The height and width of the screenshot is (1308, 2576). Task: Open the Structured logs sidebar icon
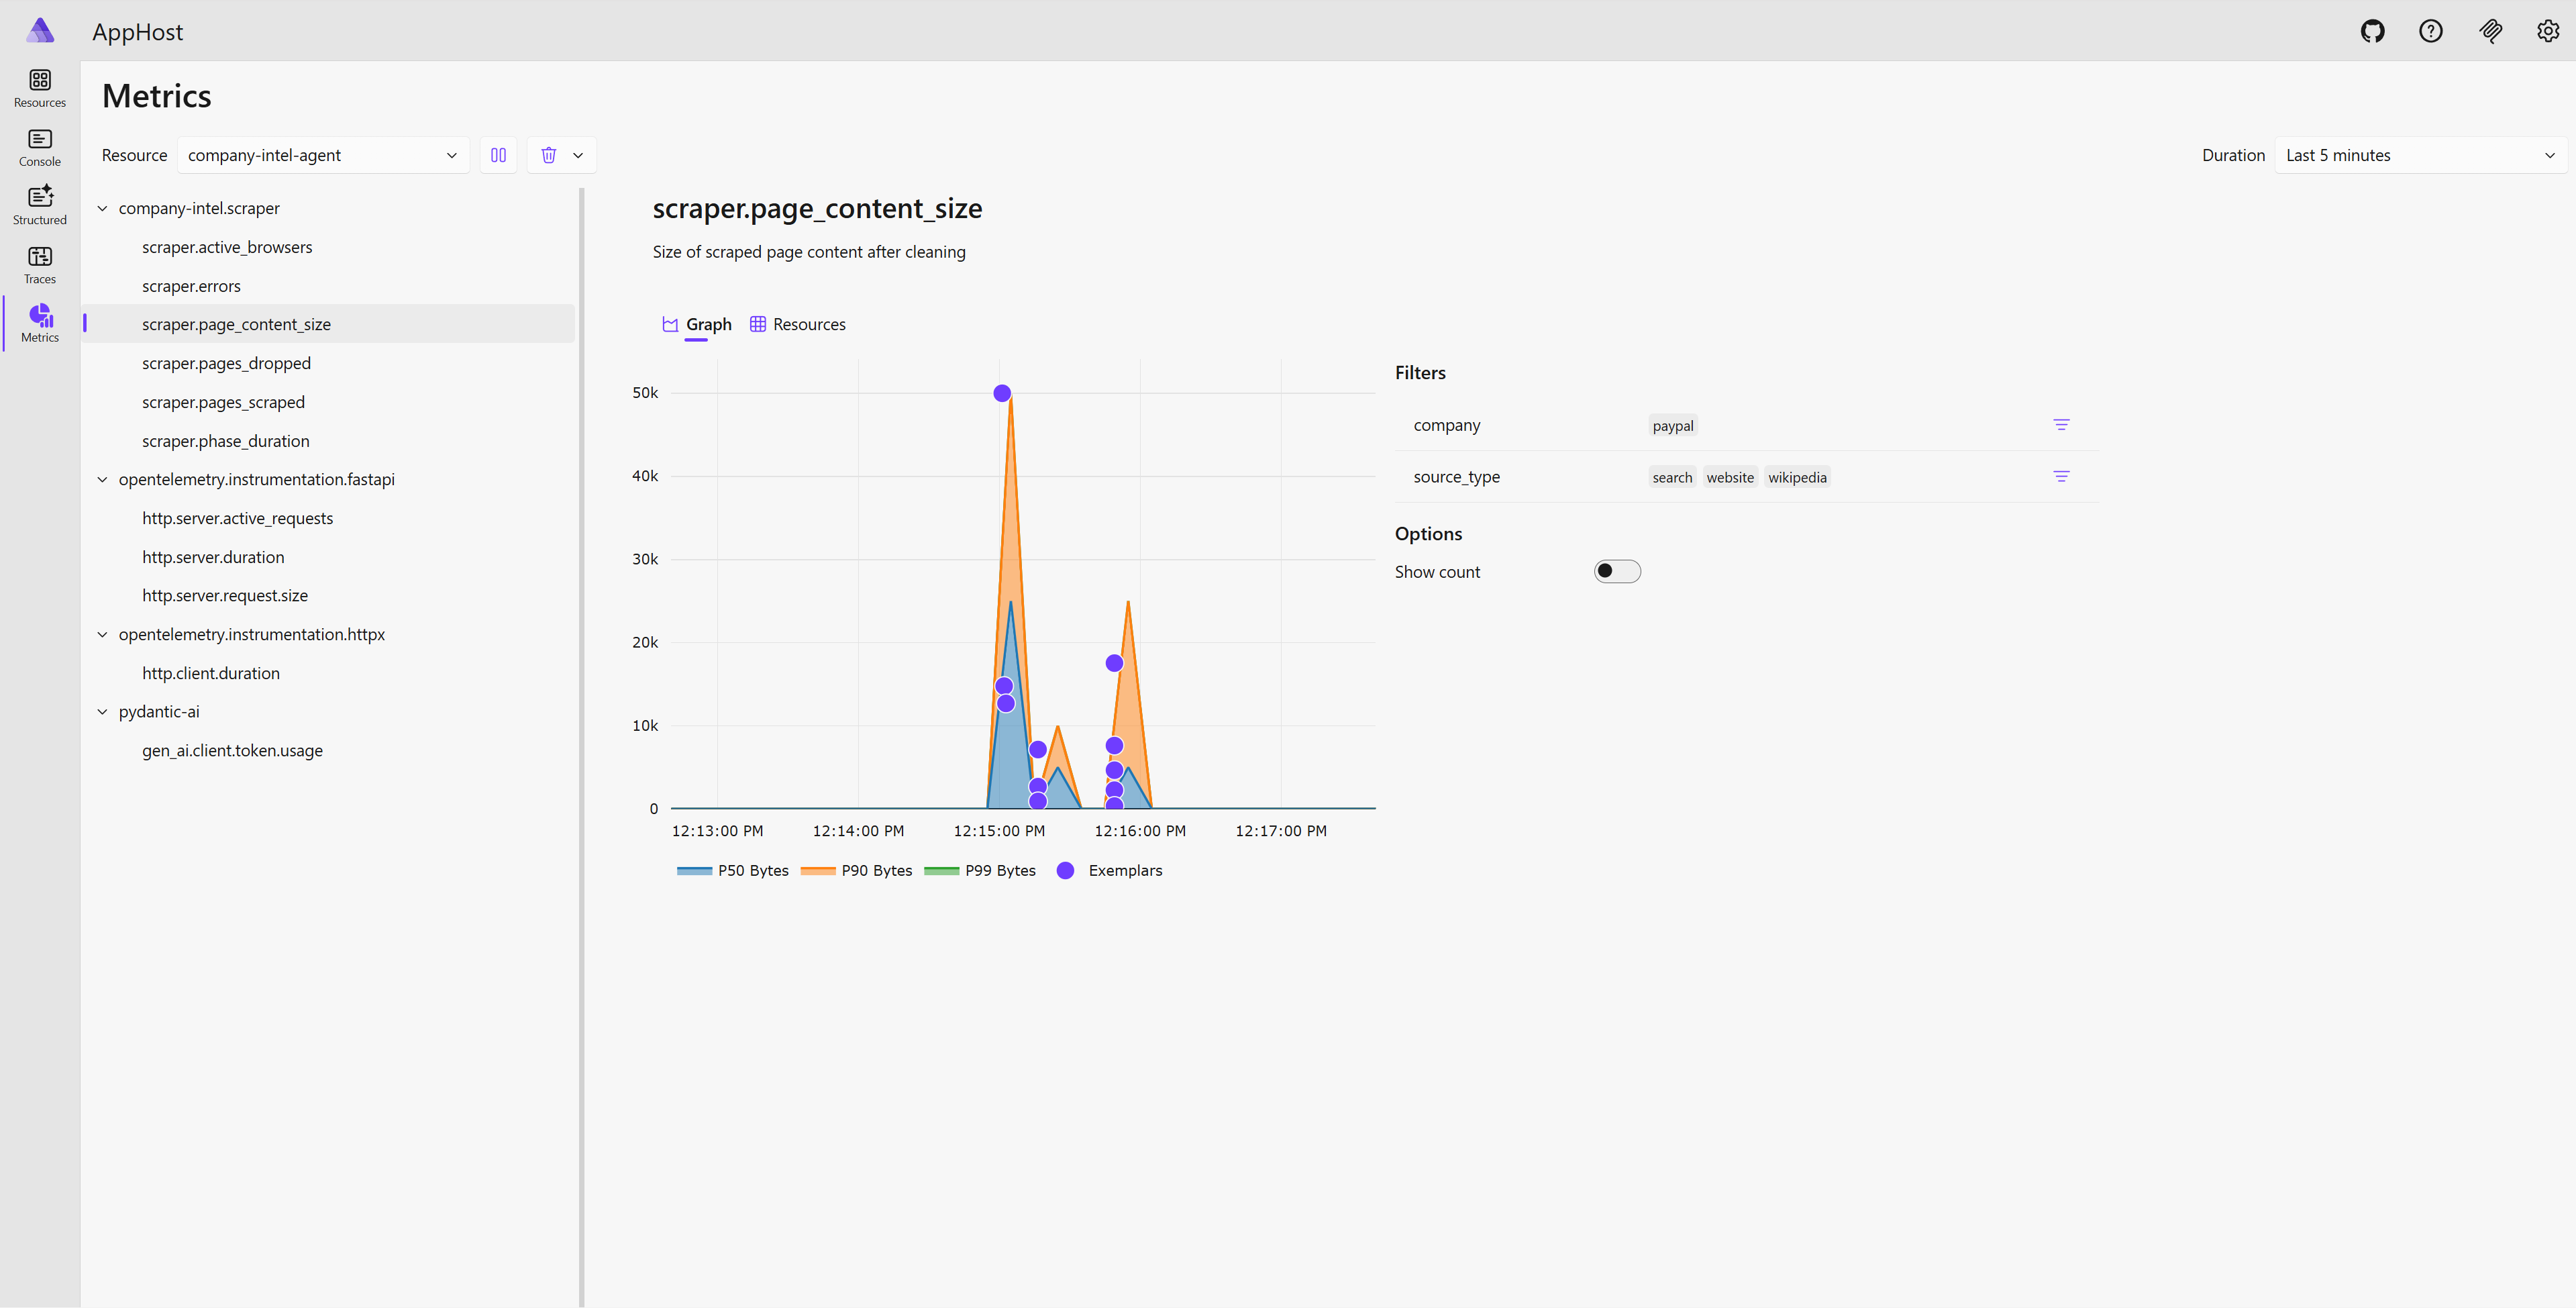pyautogui.click(x=40, y=205)
